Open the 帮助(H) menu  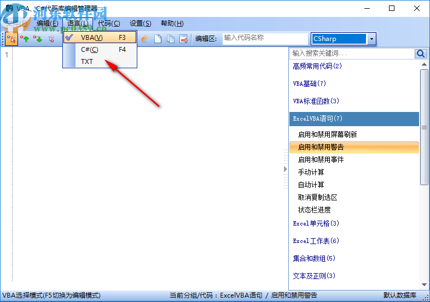172,23
